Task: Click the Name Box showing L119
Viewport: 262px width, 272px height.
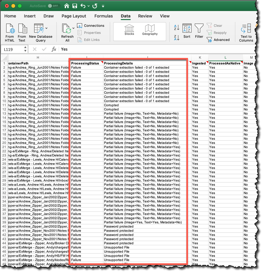Action: (13, 50)
